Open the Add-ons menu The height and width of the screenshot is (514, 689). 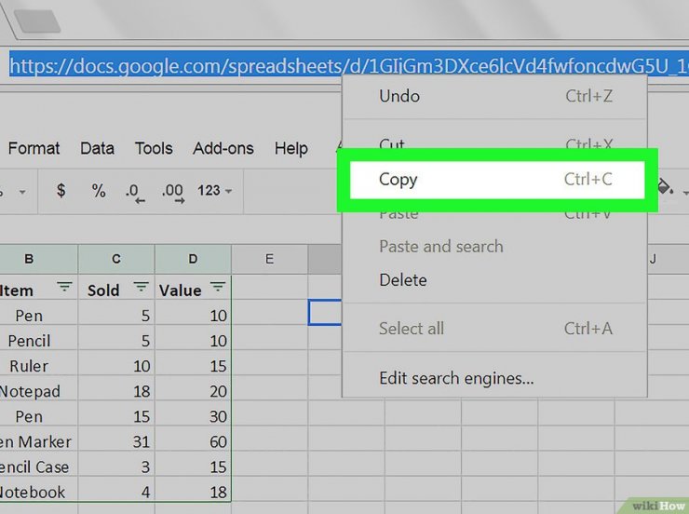click(x=223, y=148)
